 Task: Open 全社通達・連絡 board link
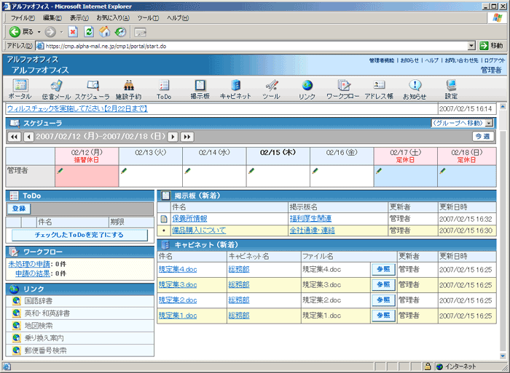313,230
